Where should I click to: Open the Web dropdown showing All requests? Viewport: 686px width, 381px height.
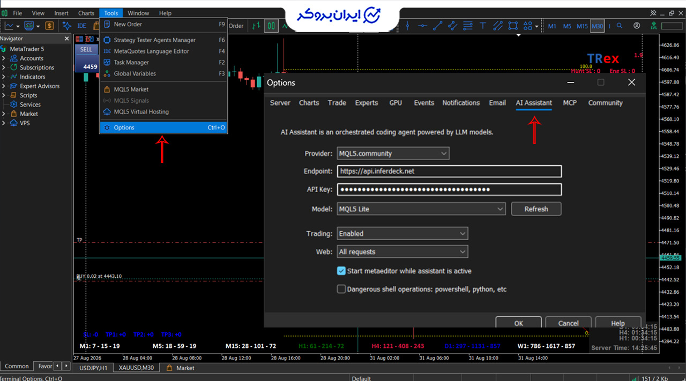click(x=402, y=252)
